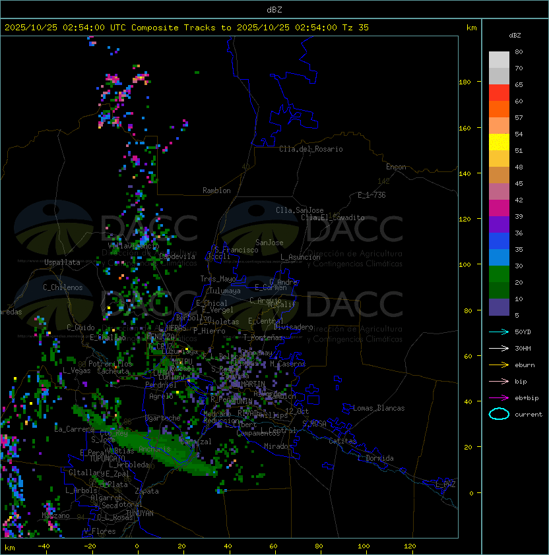The image size is (549, 555).
Task: Pick the slate 5-10 dBZ legend swatch
Action: point(499,307)
